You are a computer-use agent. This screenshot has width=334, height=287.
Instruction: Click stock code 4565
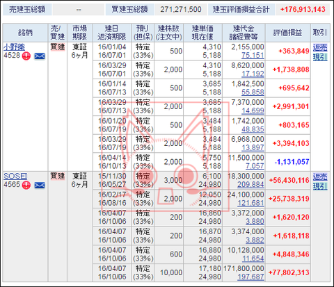click(12, 185)
